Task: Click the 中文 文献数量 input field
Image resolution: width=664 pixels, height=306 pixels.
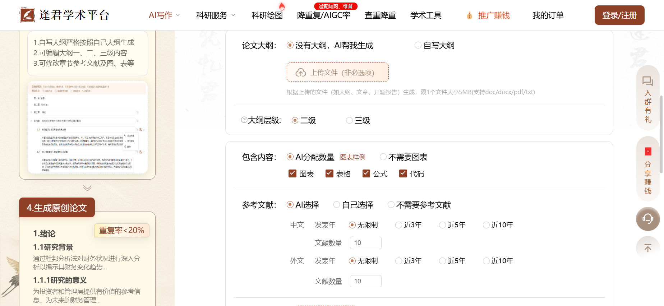Action: pyautogui.click(x=366, y=243)
